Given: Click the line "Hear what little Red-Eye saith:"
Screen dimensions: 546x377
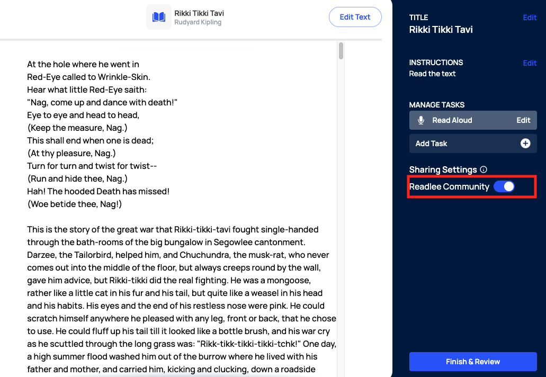Looking at the screenshot, I should pos(87,90).
